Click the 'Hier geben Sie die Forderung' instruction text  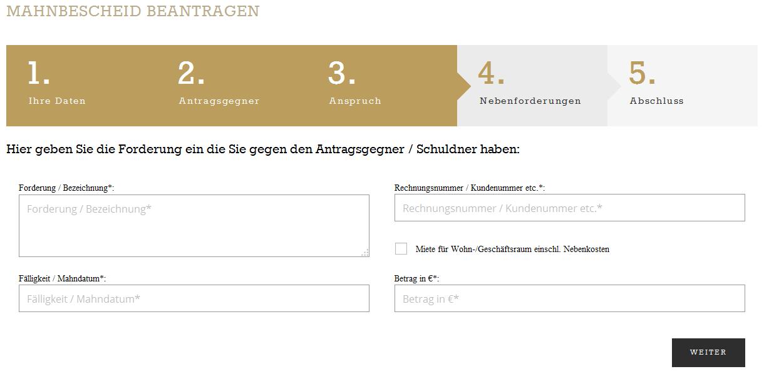(263, 149)
